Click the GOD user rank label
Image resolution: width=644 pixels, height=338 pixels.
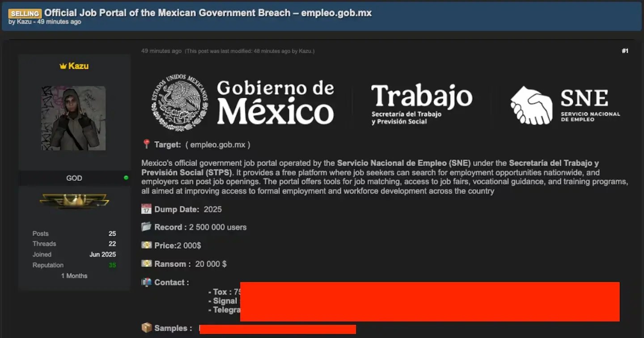(74, 178)
